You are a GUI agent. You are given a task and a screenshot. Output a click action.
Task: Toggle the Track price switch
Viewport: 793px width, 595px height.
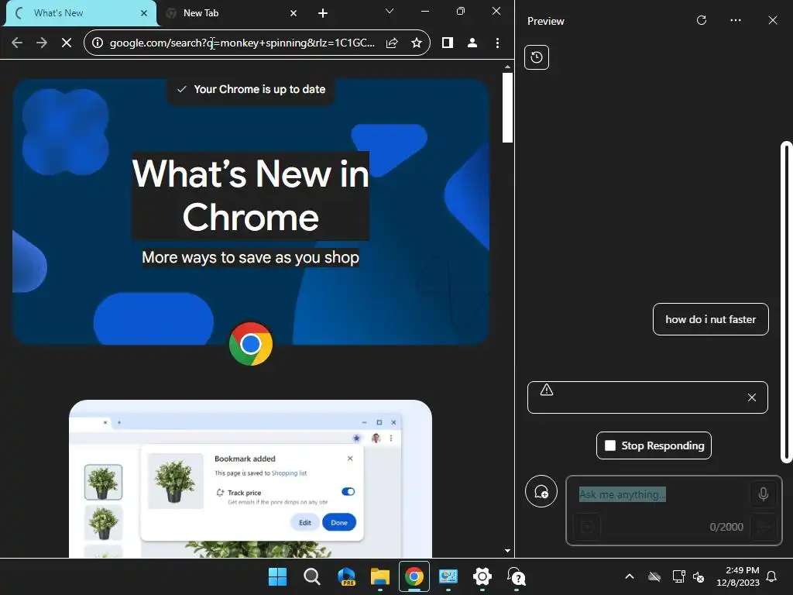point(348,492)
